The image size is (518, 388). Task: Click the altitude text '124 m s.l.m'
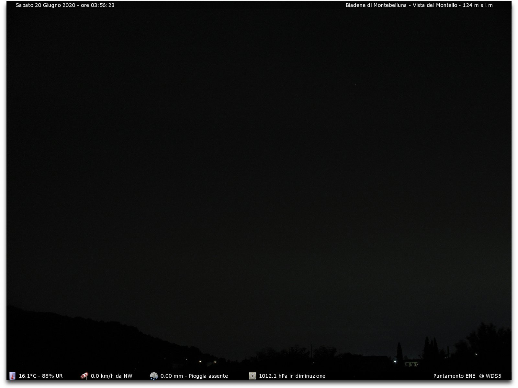coord(478,5)
